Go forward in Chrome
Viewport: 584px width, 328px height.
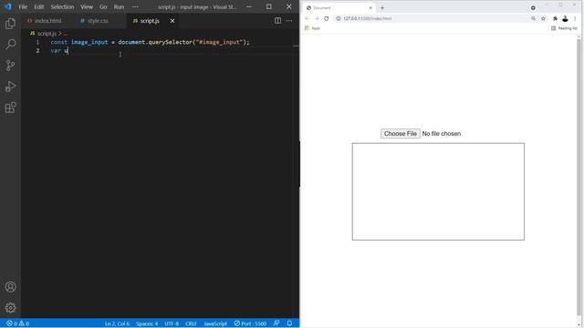317,18
